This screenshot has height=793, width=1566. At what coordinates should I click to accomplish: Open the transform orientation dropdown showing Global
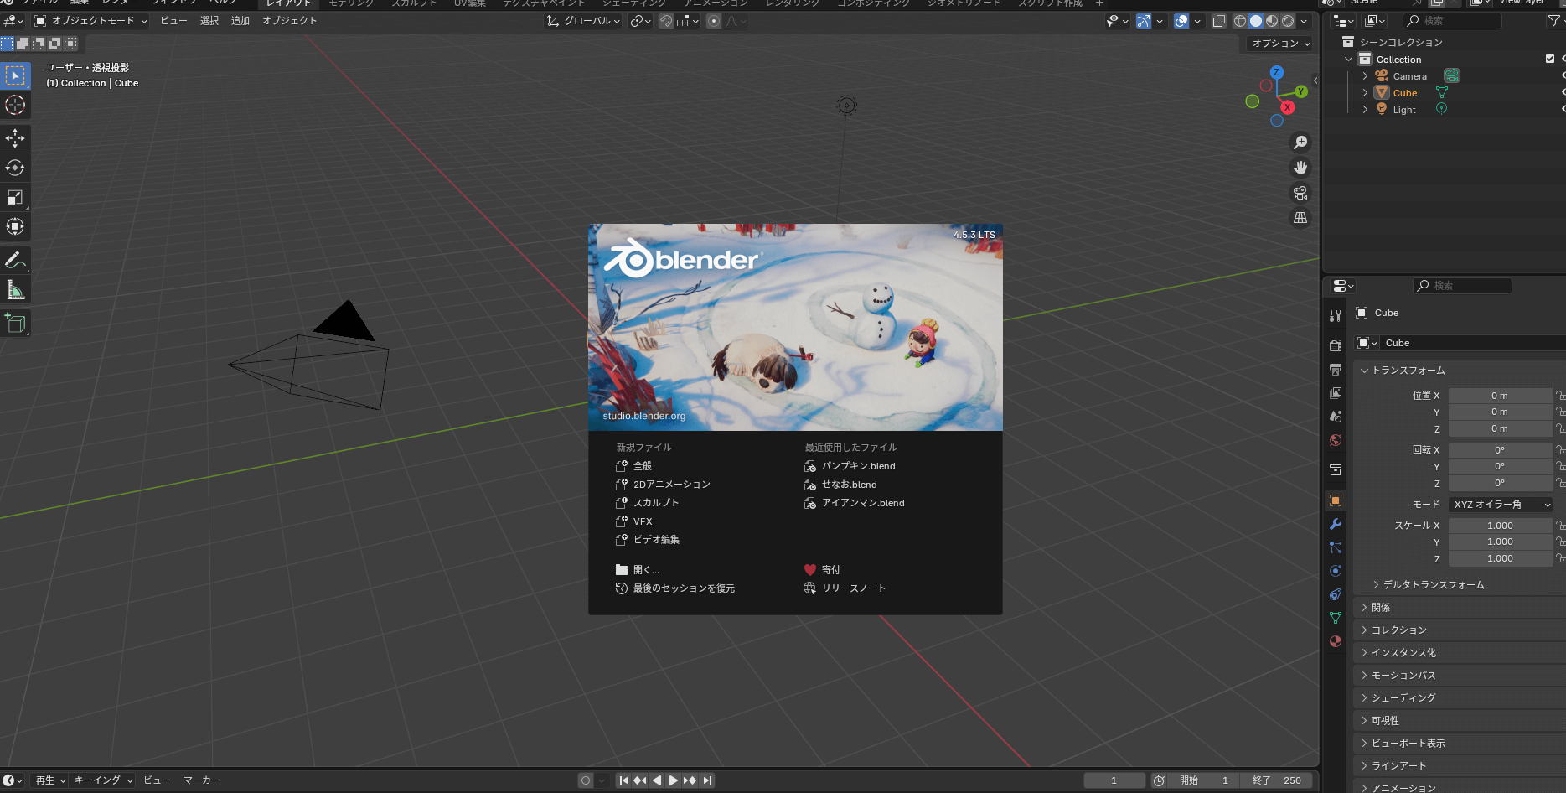(582, 21)
